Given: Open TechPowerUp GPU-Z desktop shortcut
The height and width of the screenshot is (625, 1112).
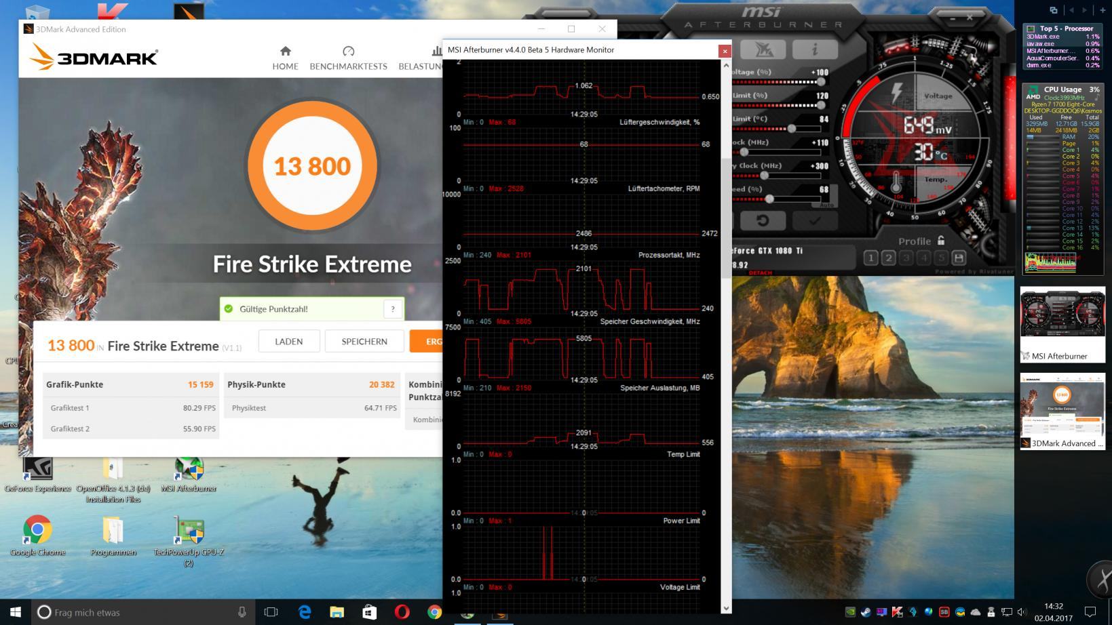Looking at the screenshot, I should pyautogui.click(x=189, y=541).
